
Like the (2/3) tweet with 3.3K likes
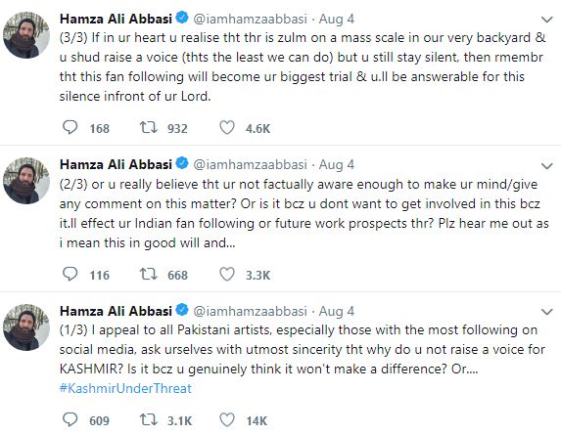[227, 274]
